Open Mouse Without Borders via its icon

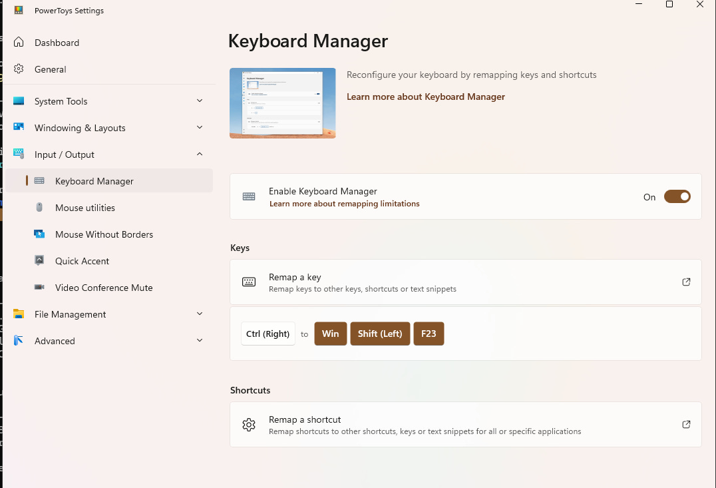click(x=40, y=234)
